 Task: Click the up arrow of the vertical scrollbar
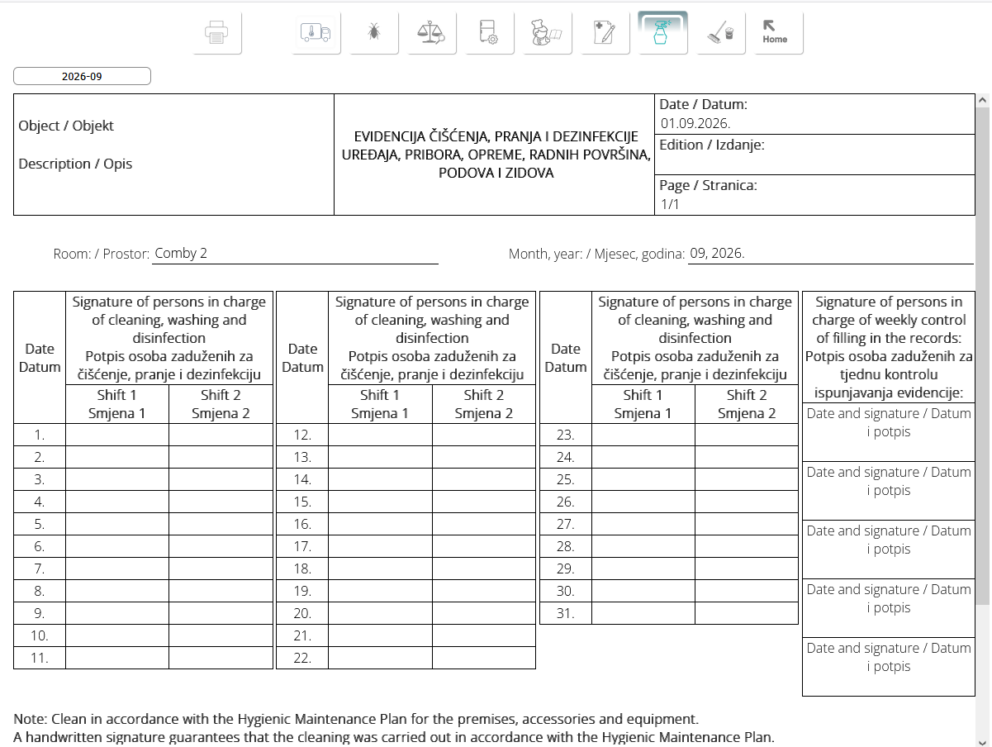click(x=983, y=100)
